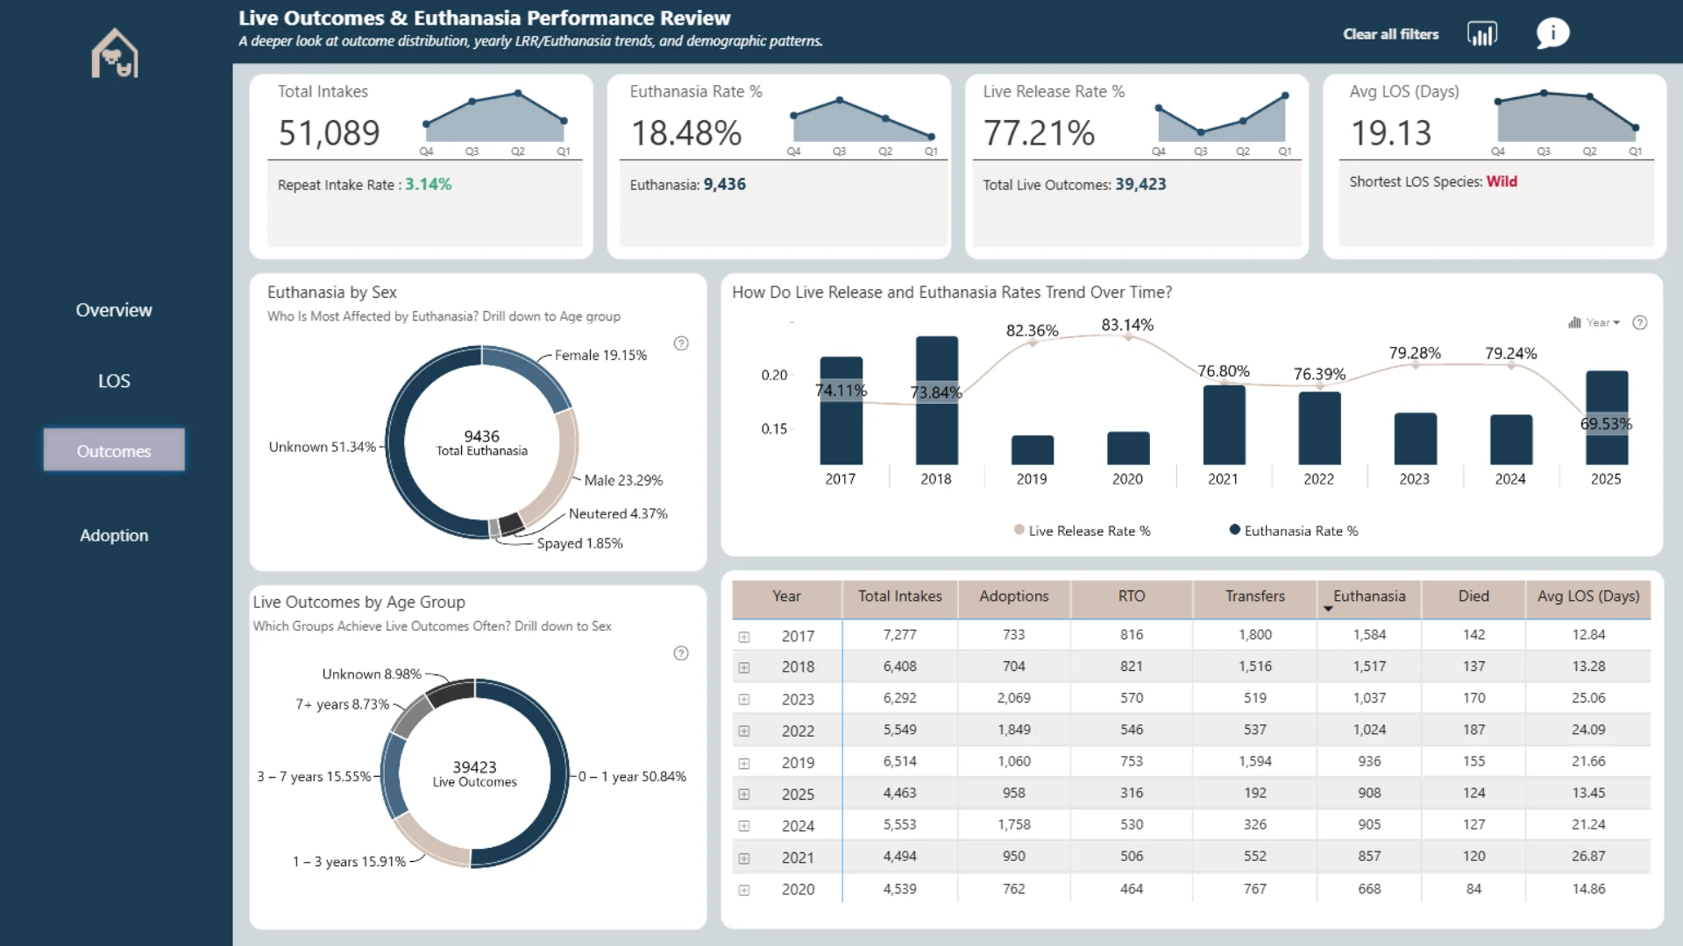This screenshot has width=1683, height=946.
Task: Open help tooltip for Live Outcomes by Age Group
Action: [x=681, y=653]
